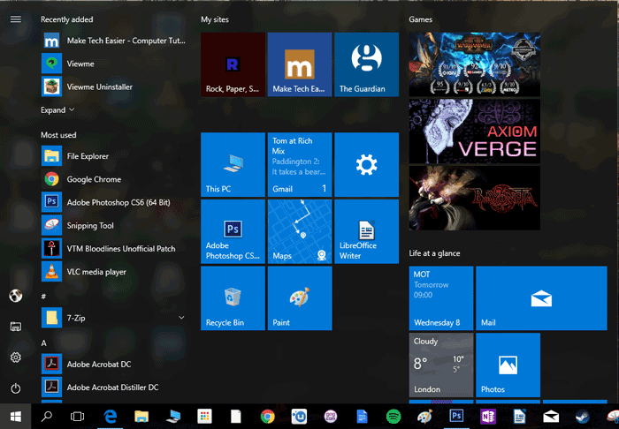The width and height of the screenshot is (619, 429).
Task: Open the Pictures shortcut in Start sidebar
Action: pos(16,327)
